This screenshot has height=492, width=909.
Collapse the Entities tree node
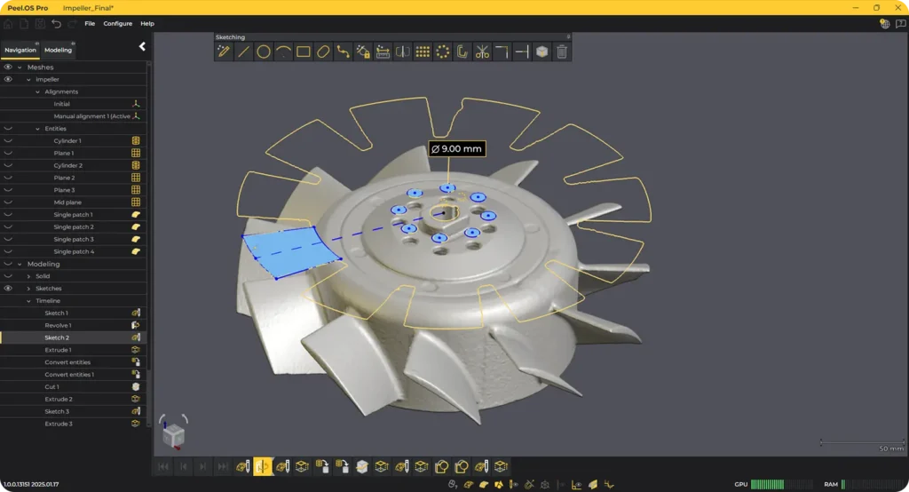(37, 129)
